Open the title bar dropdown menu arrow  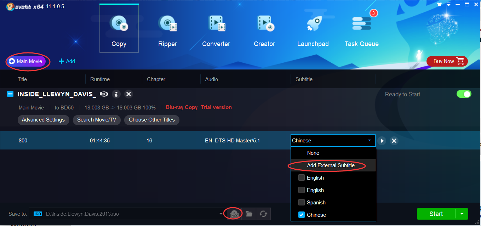click(x=449, y=5)
